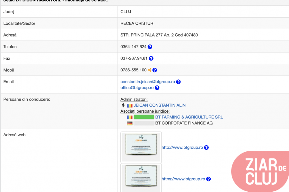Click the Administratori: heading

pyautogui.click(x=134, y=100)
